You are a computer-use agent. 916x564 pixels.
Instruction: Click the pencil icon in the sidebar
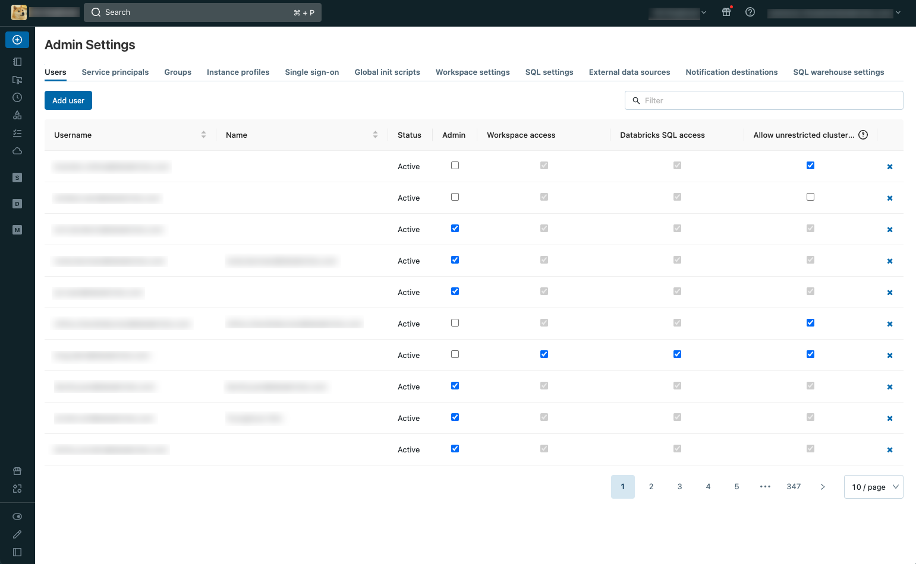coord(17,534)
